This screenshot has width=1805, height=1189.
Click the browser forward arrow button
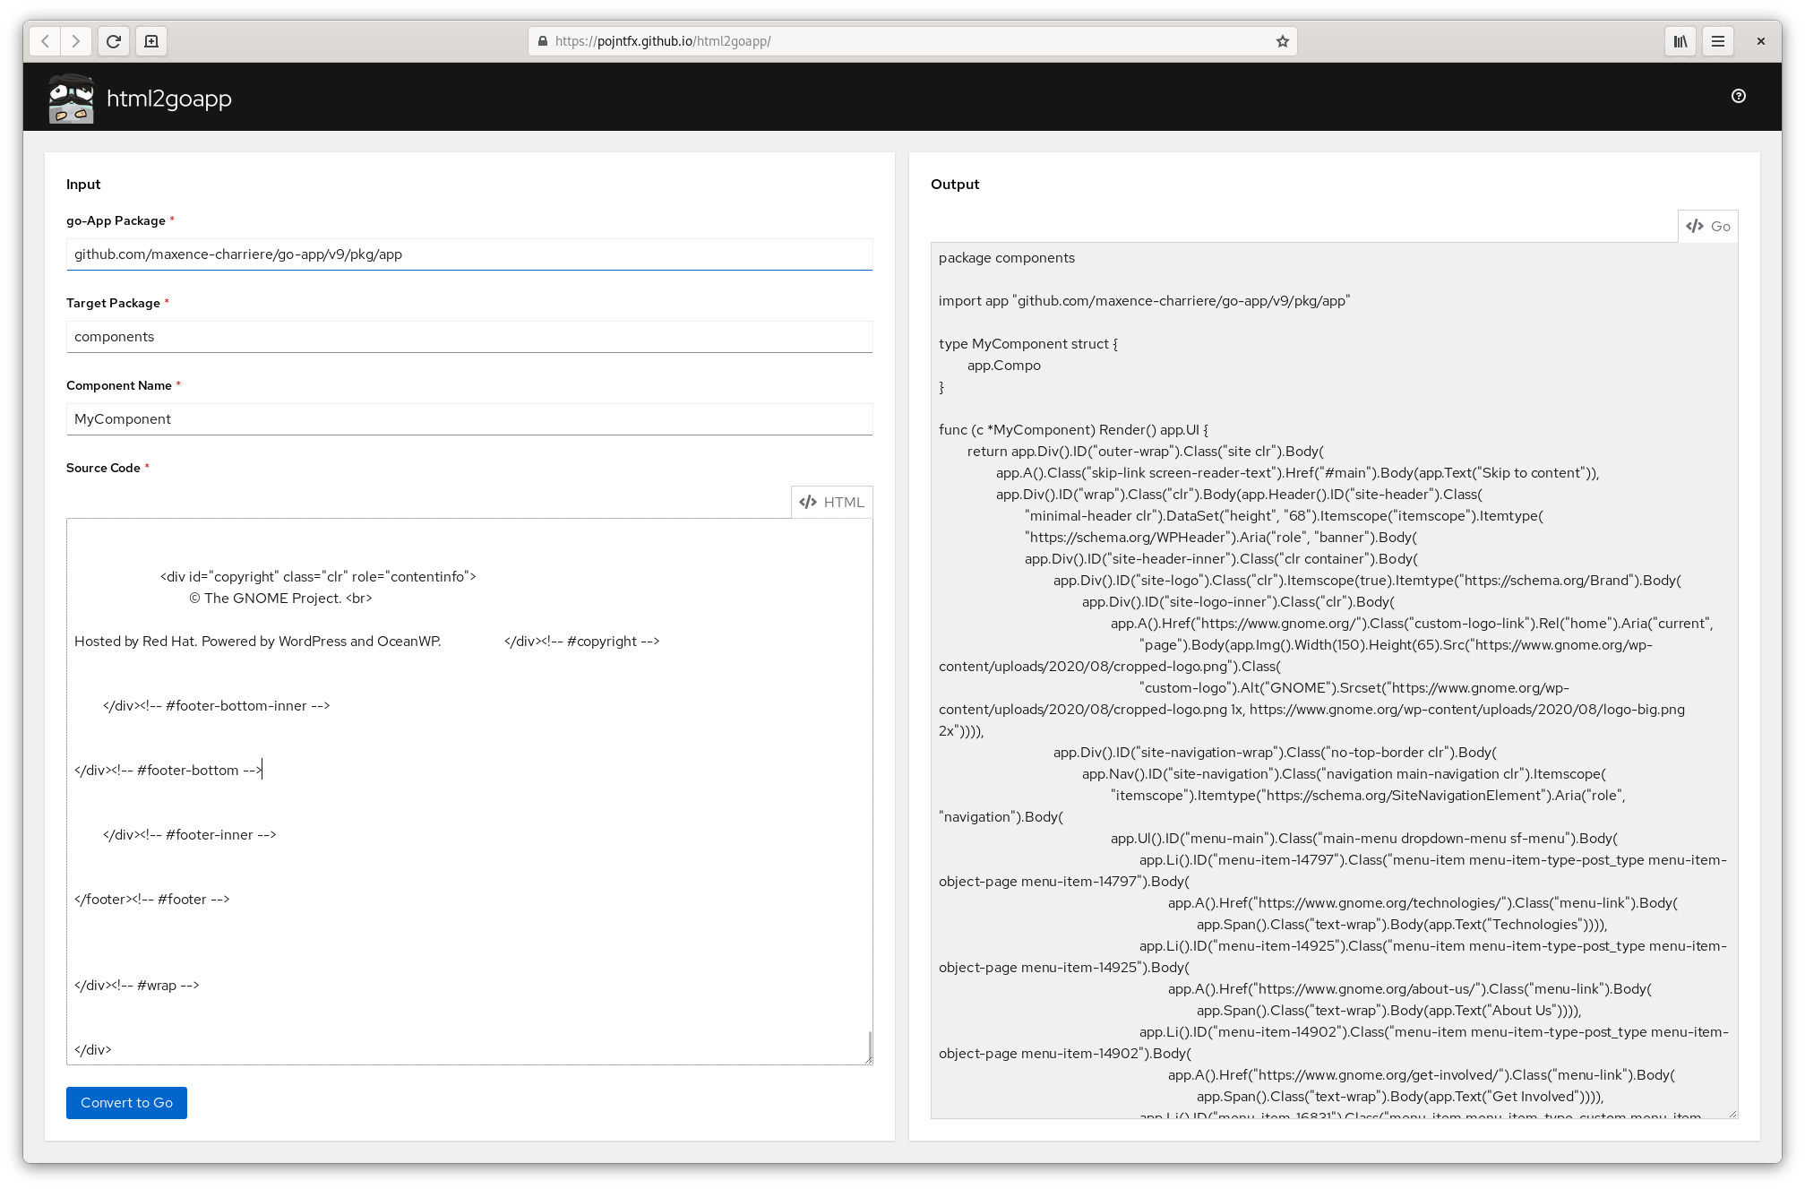(76, 41)
